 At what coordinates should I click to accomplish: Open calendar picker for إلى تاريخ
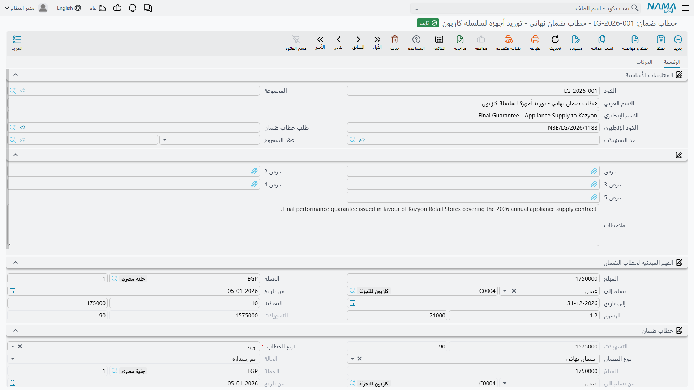[352, 303]
